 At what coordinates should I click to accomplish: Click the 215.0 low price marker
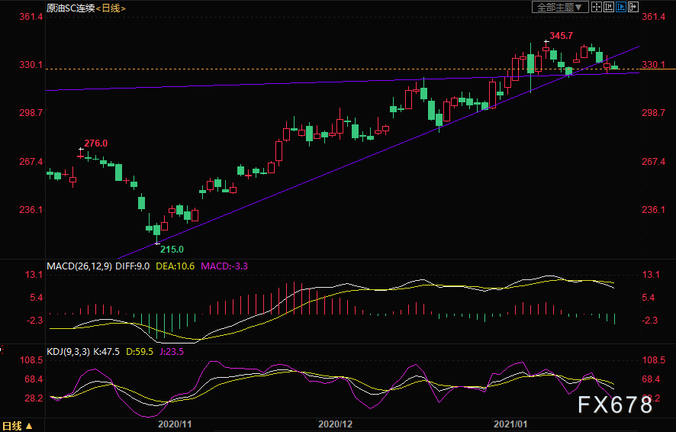coord(172,249)
